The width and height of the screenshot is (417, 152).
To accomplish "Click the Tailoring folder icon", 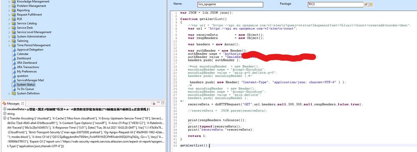I will (14, 41).
